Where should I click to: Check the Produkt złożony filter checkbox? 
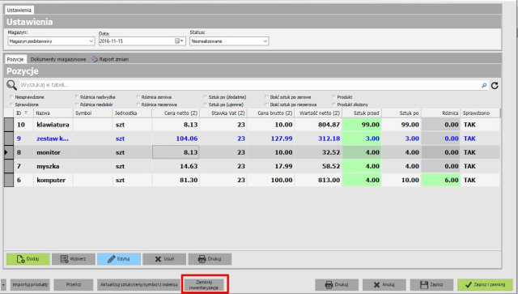point(334,104)
